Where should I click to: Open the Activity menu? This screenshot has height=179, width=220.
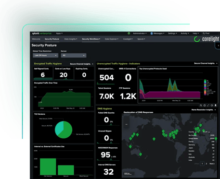(x=185, y=34)
